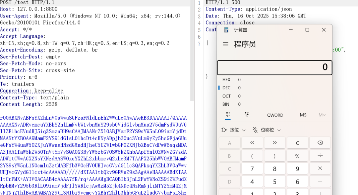Click hex letter D key
This screenshot has height=195, width=358.
tap(229, 181)
